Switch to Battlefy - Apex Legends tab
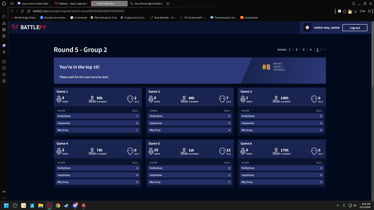 [x=71, y=3]
